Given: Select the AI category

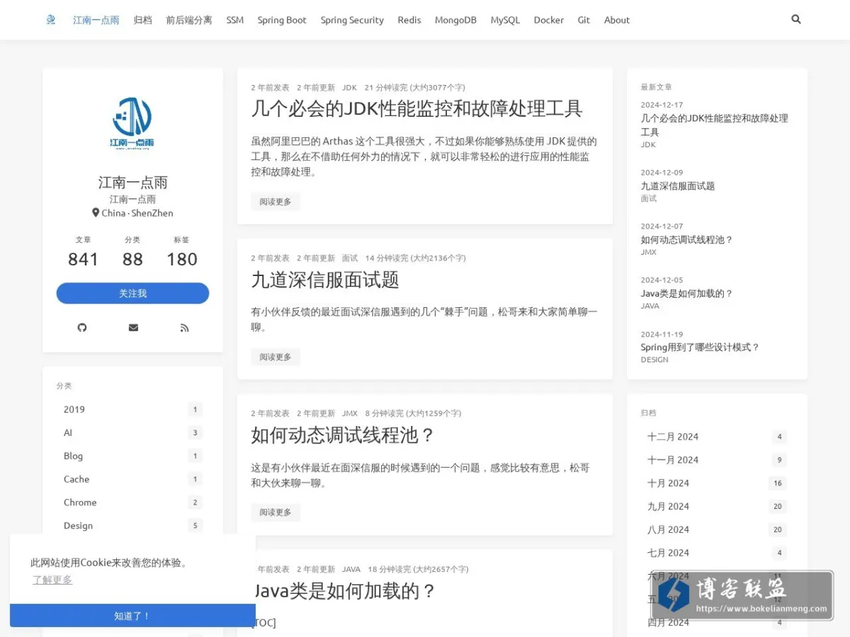Looking at the screenshot, I should click(x=132, y=432).
